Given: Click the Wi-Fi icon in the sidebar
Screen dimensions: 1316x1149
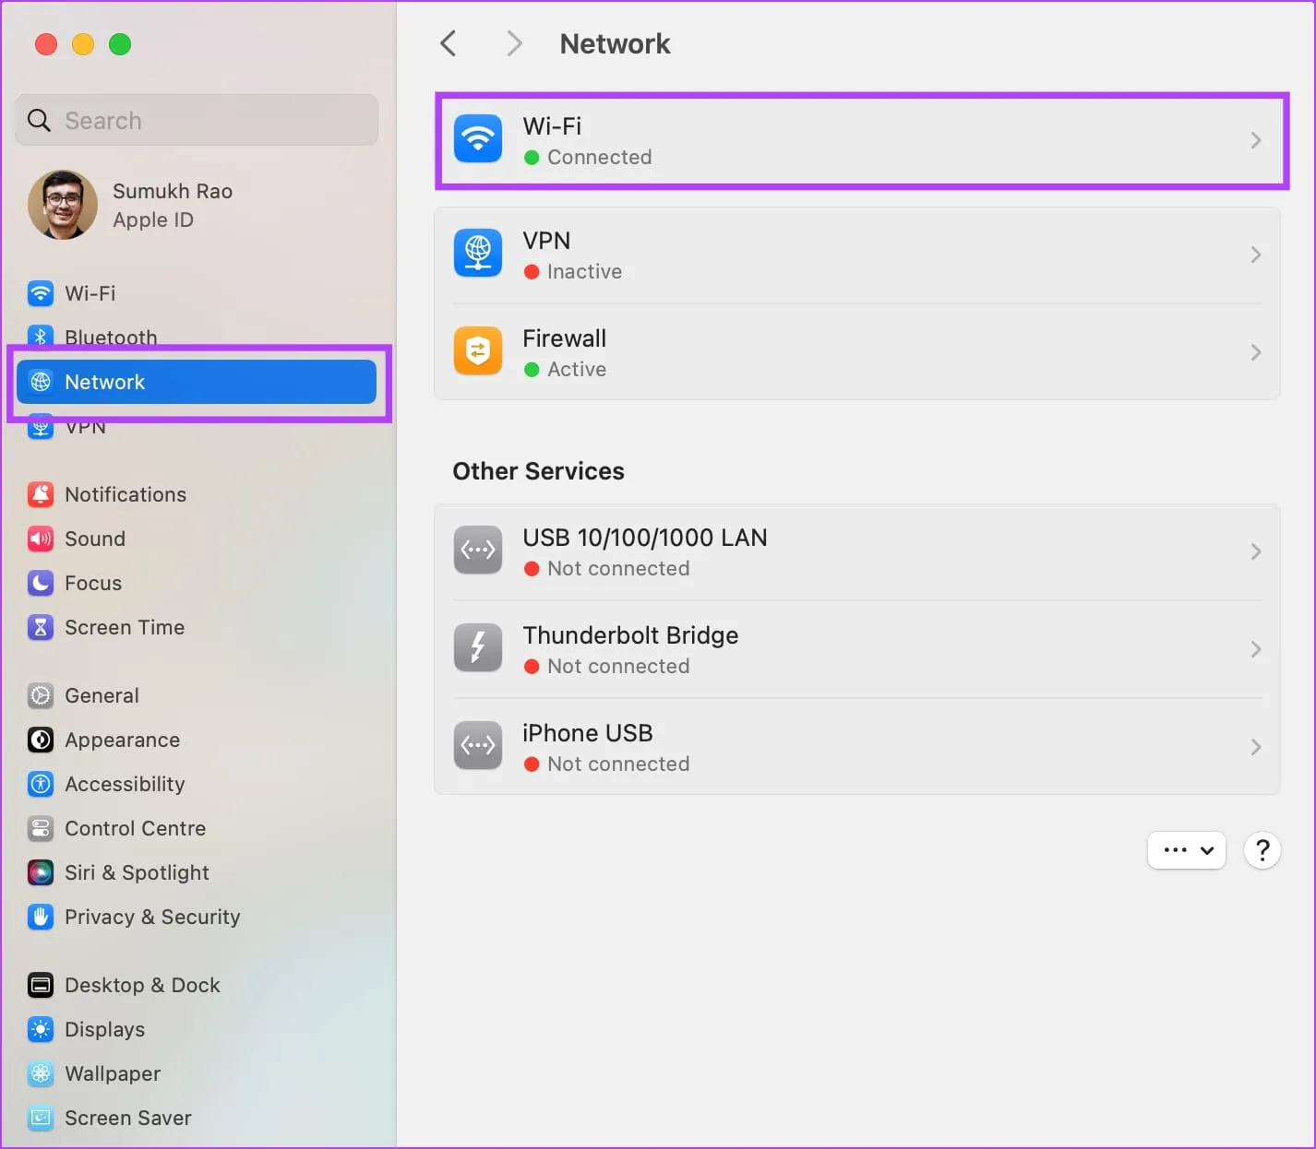Looking at the screenshot, I should (41, 293).
